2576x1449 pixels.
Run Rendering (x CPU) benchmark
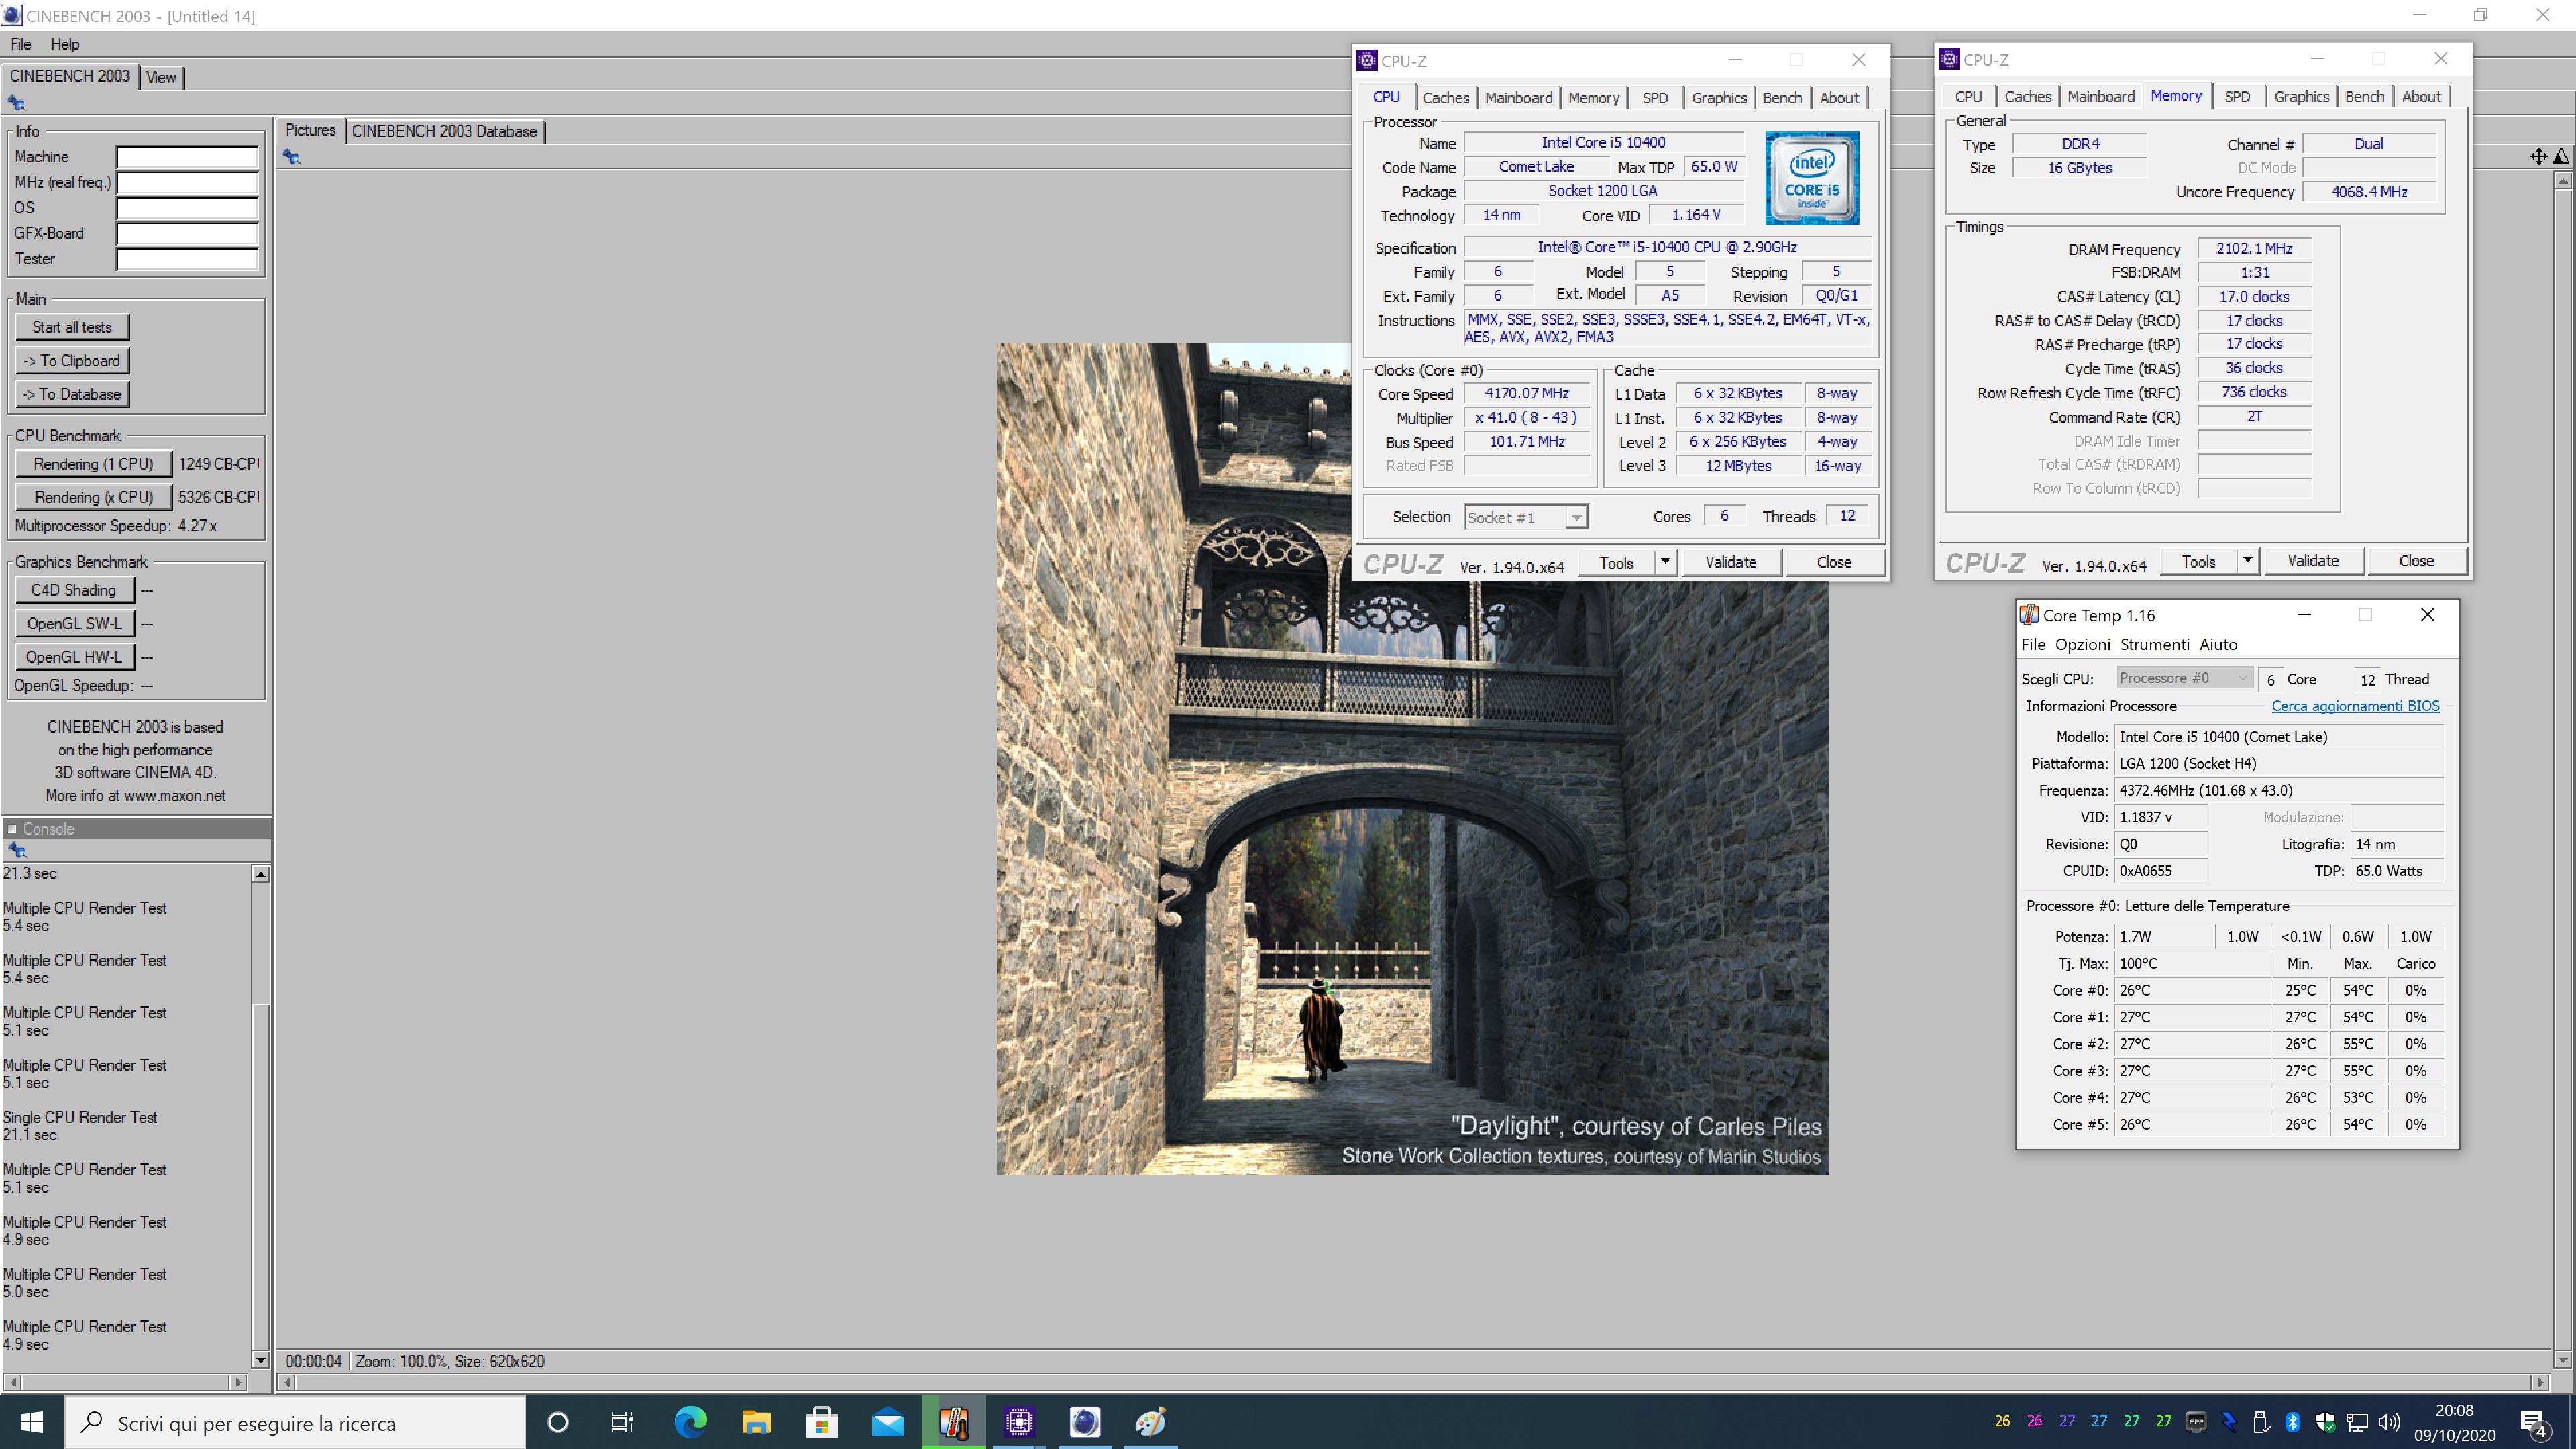[x=93, y=497]
